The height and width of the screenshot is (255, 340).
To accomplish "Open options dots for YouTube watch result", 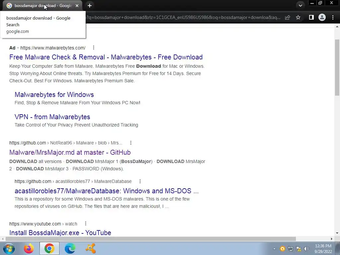I will click(x=86, y=223).
